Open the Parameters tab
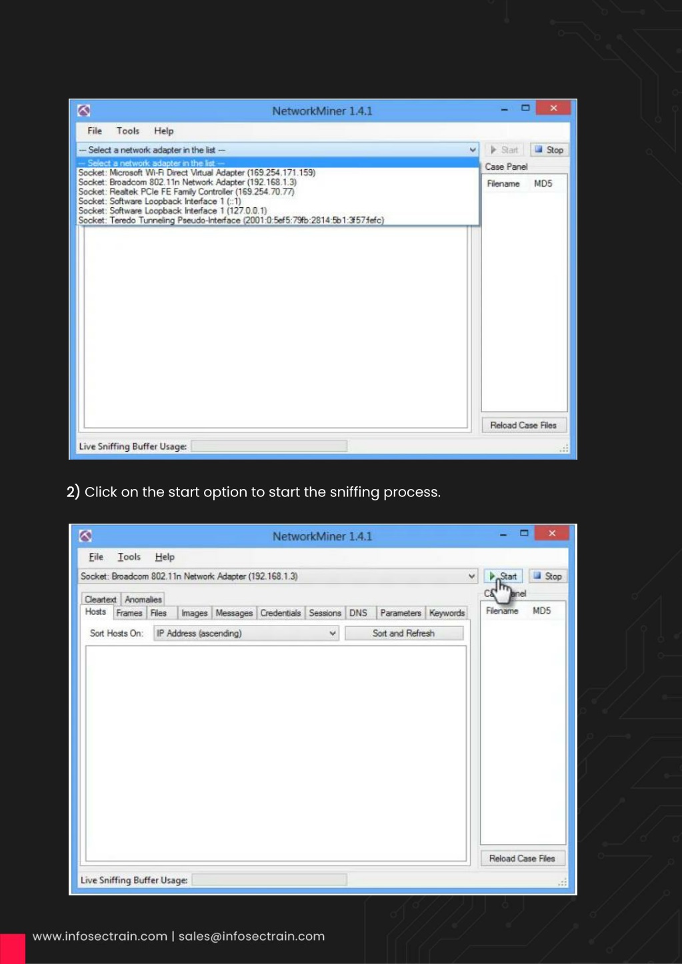Screen dimensions: 682x964 click(401, 613)
